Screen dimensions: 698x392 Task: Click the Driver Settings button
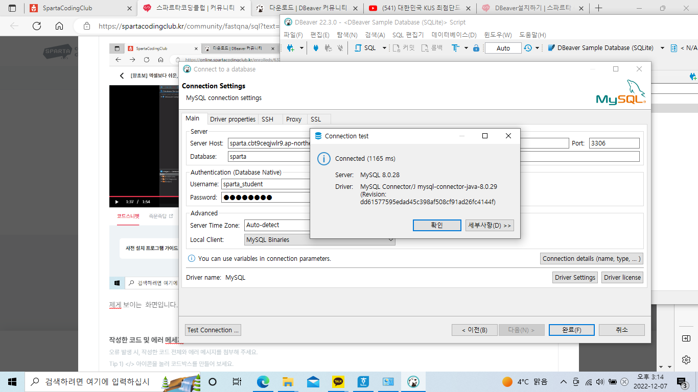tap(575, 278)
